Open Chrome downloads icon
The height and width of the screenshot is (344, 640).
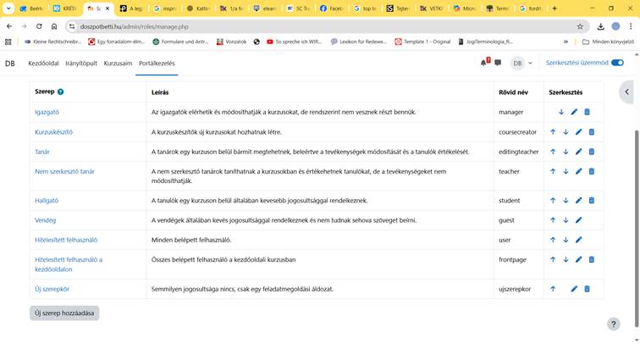[601, 26]
